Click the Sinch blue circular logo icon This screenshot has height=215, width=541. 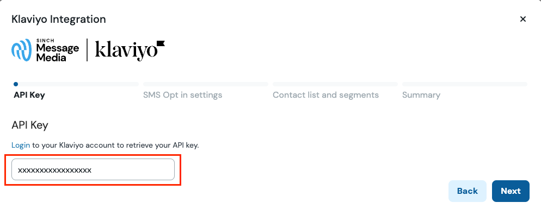[x=22, y=50]
